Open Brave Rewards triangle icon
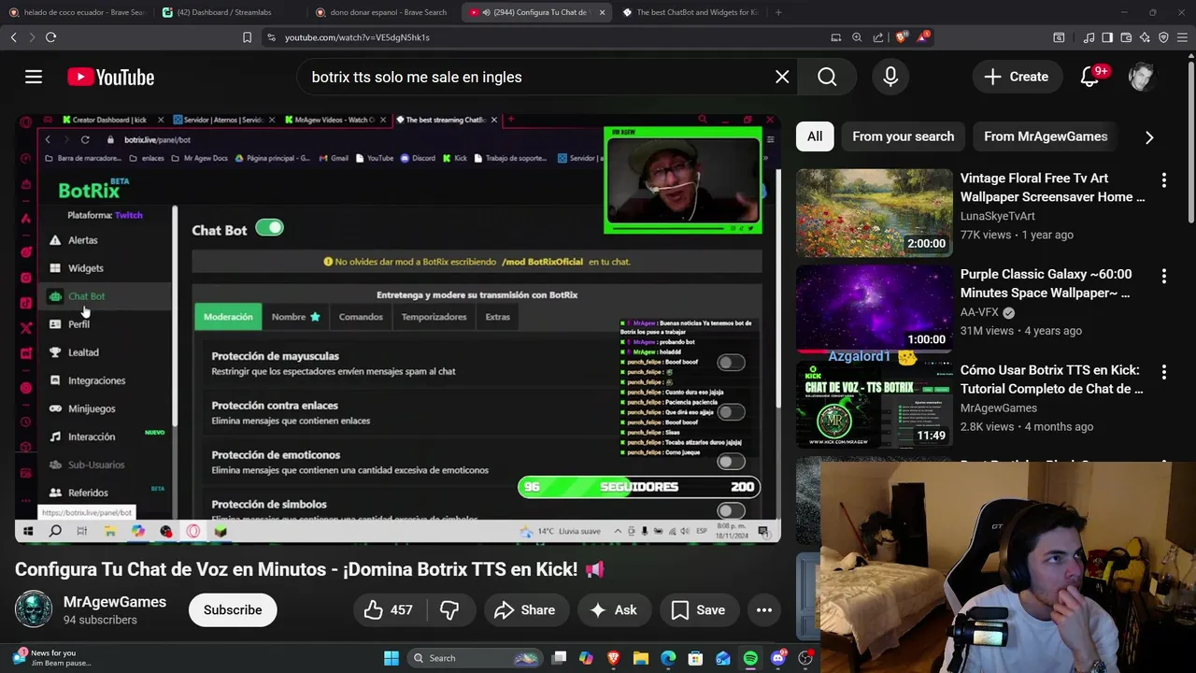 coord(923,37)
